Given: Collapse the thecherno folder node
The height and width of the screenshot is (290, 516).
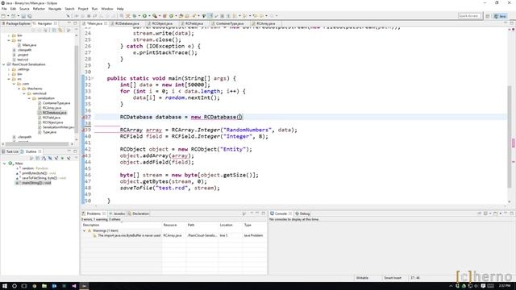Looking at the screenshot, I should (x=19, y=89).
